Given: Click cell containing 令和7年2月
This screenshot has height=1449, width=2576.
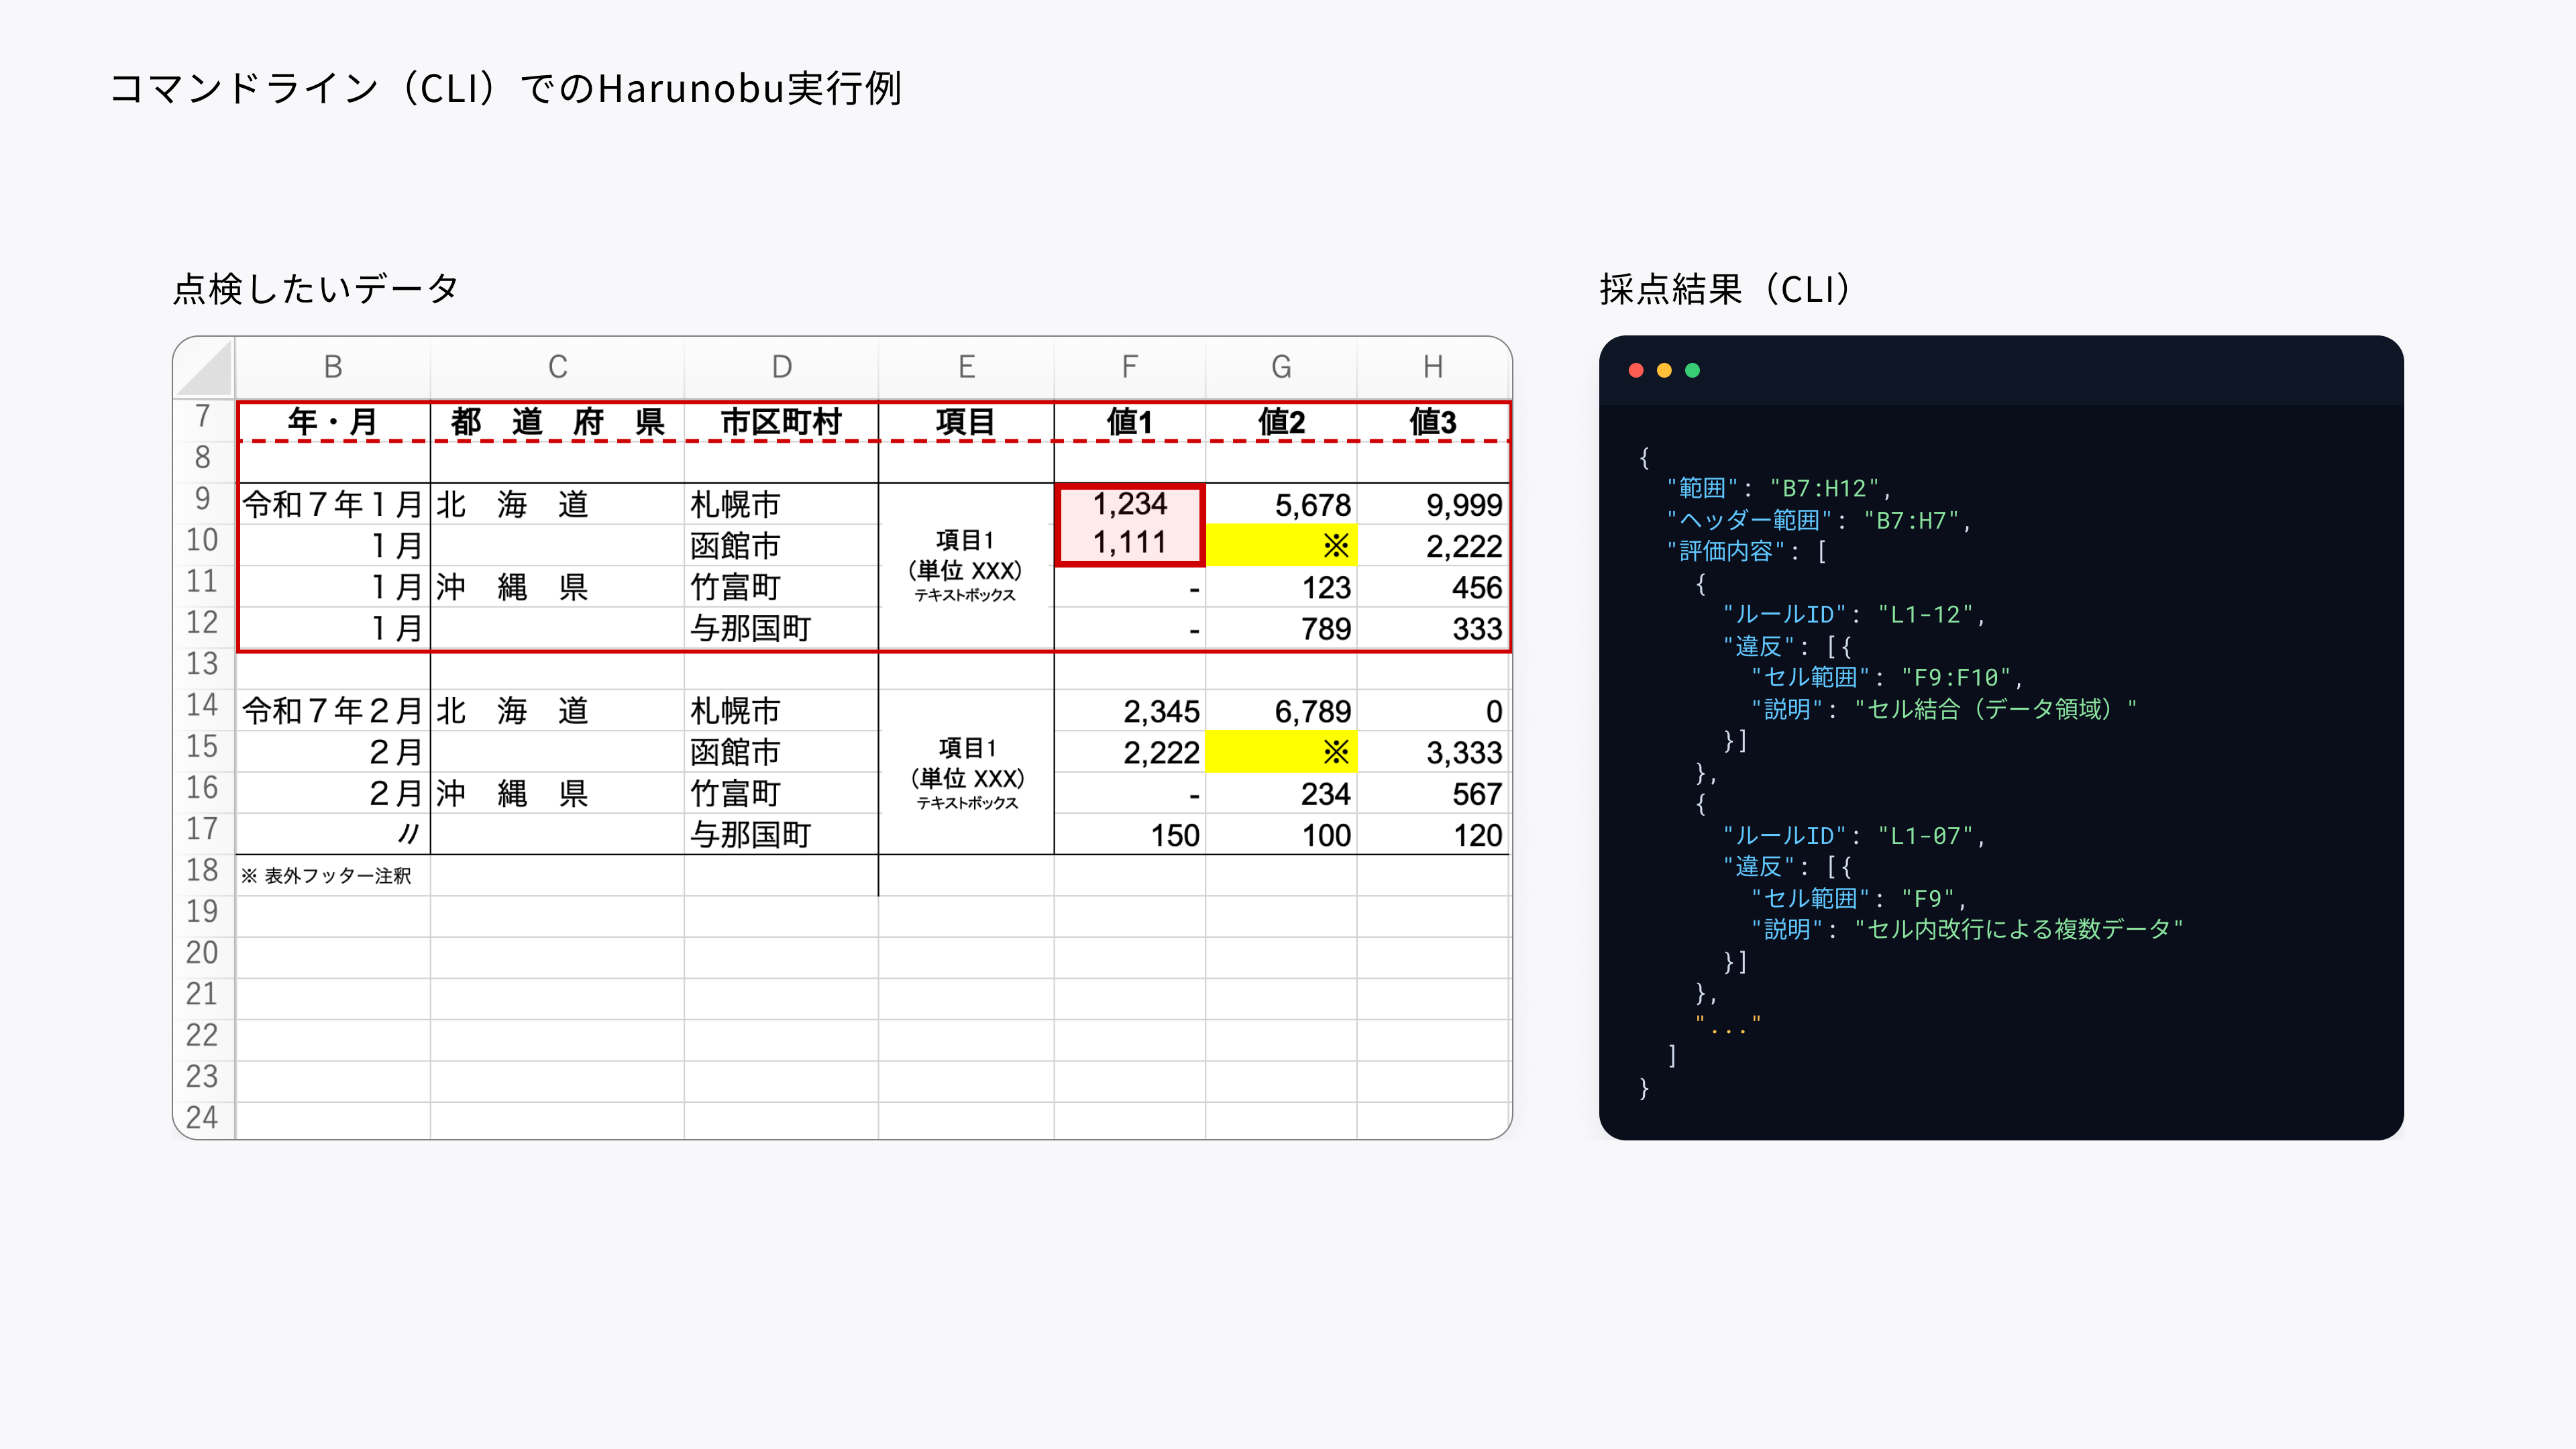Looking at the screenshot, I should [333, 711].
